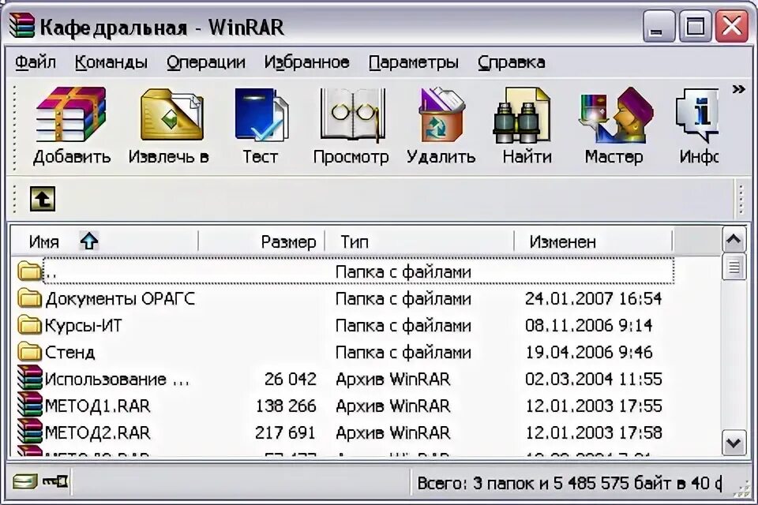This screenshot has height=505, width=758.
Task: Open the Параметры menu
Action: point(413,62)
